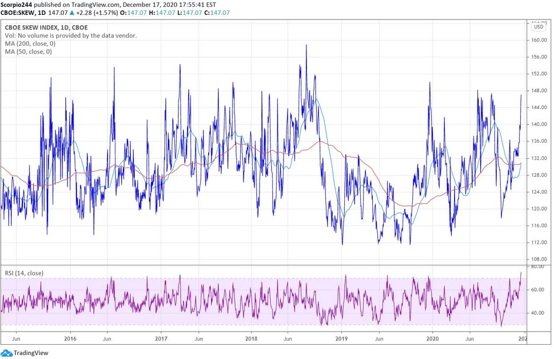Select the CBOE SKEW INDEX, 1D, CBOE title

pos(46,27)
